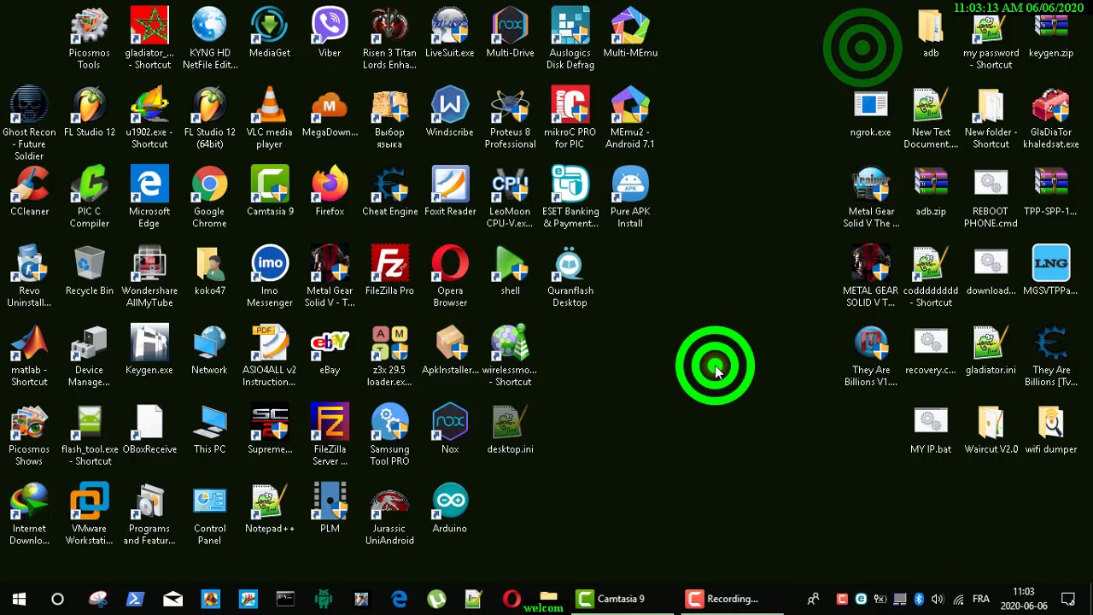Launch Device Manager shortcut
This screenshot has width=1093, height=615.
point(90,356)
